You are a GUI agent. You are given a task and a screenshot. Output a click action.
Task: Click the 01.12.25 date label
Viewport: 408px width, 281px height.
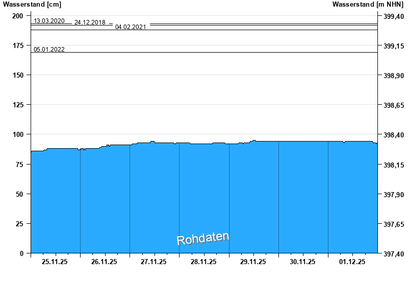click(352, 262)
